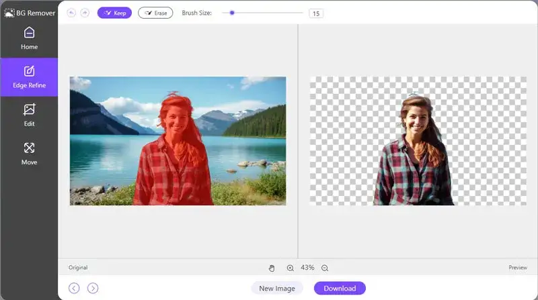The image size is (538, 300).
Task: Click the Download button
Action: point(340,289)
